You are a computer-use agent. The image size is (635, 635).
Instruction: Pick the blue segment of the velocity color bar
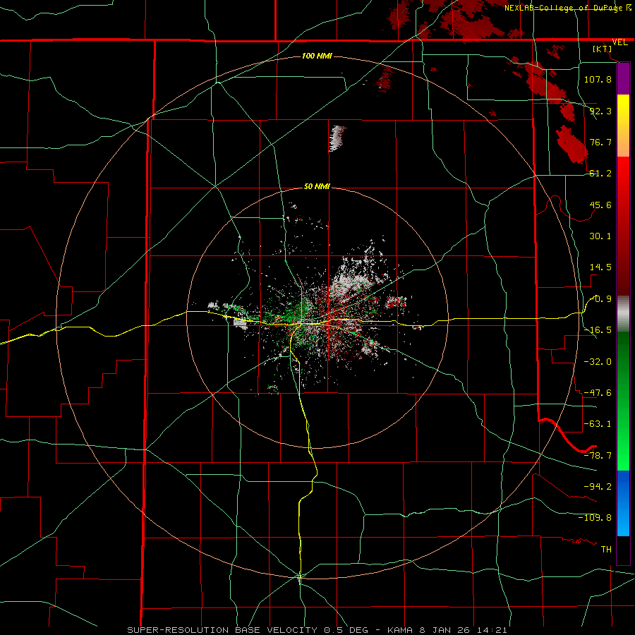623,503
